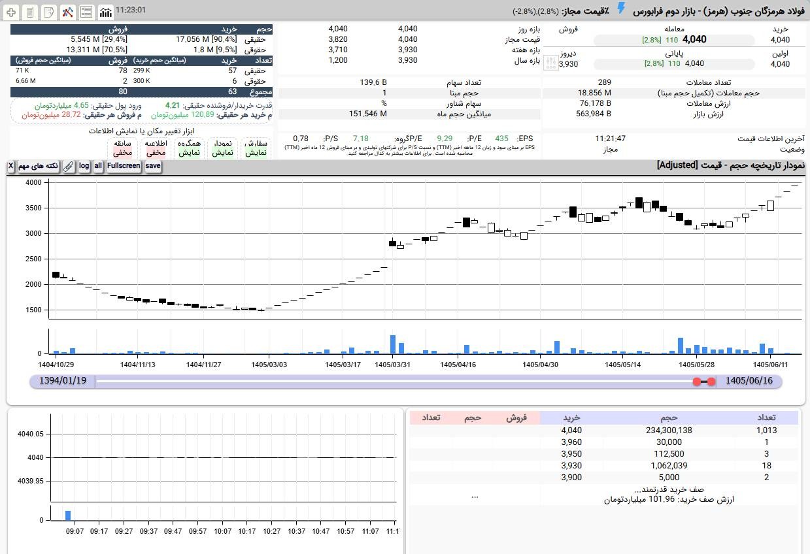Image resolution: width=810 pixels, height=554 pixels.
Task: Click the traded price 4,040 bar under معامله
Action: tap(674, 40)
